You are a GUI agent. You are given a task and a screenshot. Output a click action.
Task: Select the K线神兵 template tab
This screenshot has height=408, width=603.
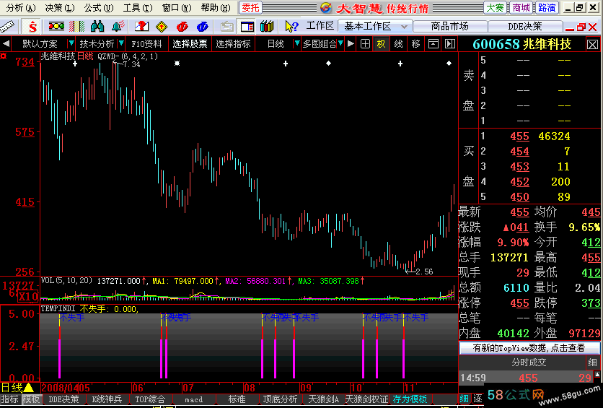click(x=107, y=399)
